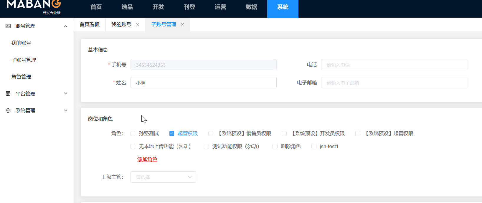Open the 开发 top navigation menu
Image resolution: width=482 pixels, height=203 pixels.
[x=158, y=7]
